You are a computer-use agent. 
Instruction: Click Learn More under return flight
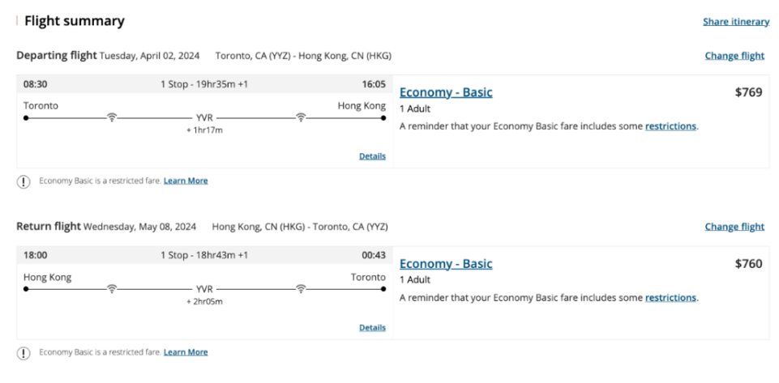pyautogui.click(x=186, y=351)
